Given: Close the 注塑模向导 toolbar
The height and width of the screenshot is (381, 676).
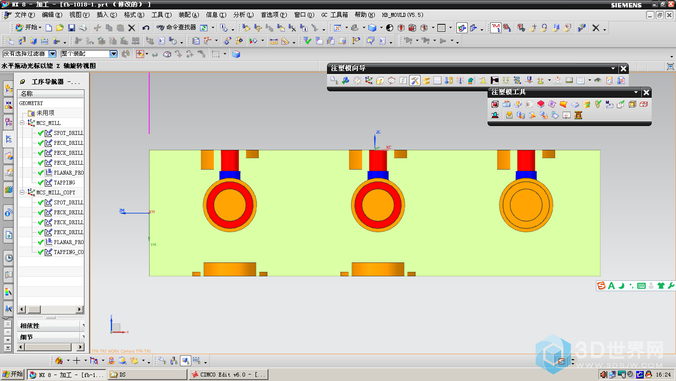Looking at the screenshot, I should 623,68.
